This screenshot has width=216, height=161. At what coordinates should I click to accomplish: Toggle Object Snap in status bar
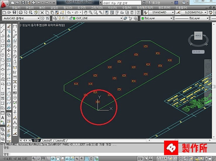58,159
